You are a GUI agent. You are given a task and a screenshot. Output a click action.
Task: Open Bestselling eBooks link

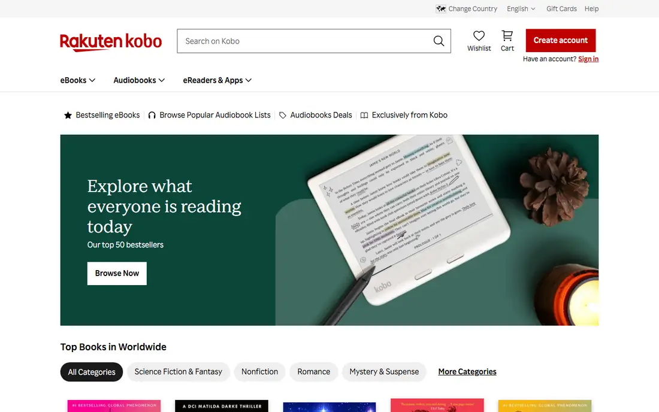tap(108, 115)
